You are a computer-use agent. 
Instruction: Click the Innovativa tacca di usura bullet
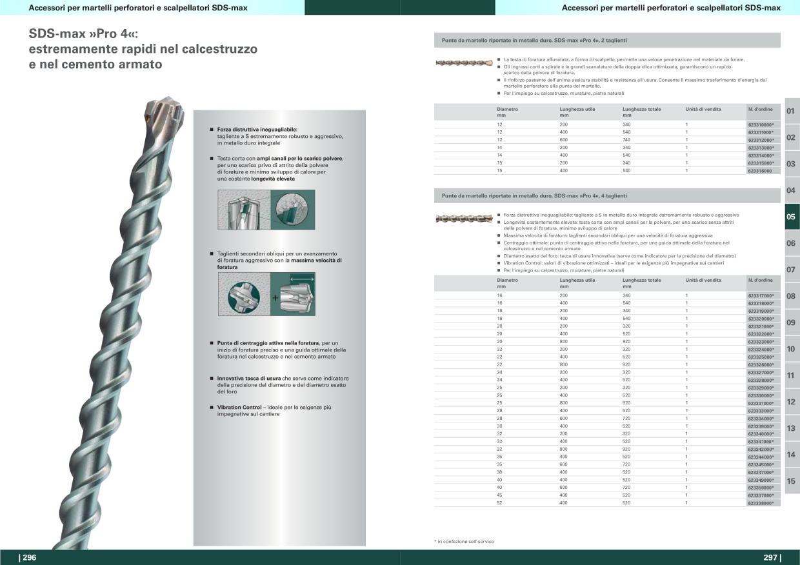tap(279, 385)
